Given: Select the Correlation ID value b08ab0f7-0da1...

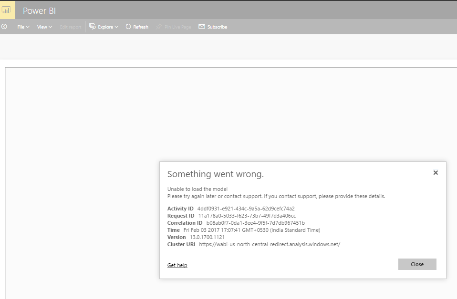Looking at the screenshot, I should [x=256, y=223].
